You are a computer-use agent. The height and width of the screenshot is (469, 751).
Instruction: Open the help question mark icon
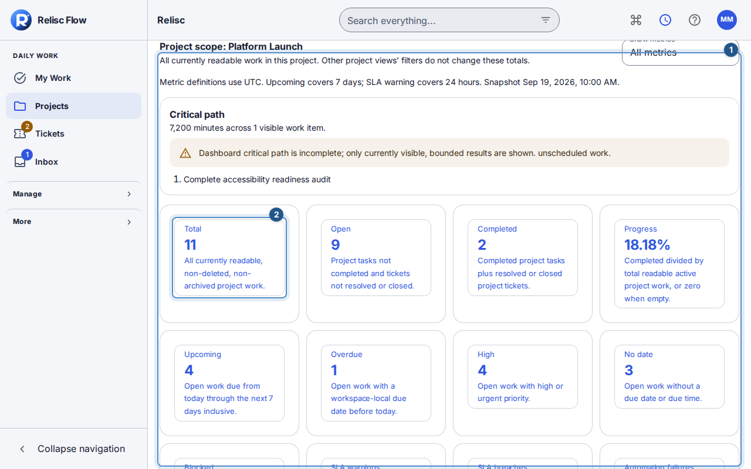(695, 20)
